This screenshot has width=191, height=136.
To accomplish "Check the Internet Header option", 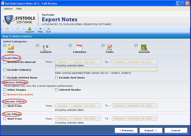I will 57,90.
